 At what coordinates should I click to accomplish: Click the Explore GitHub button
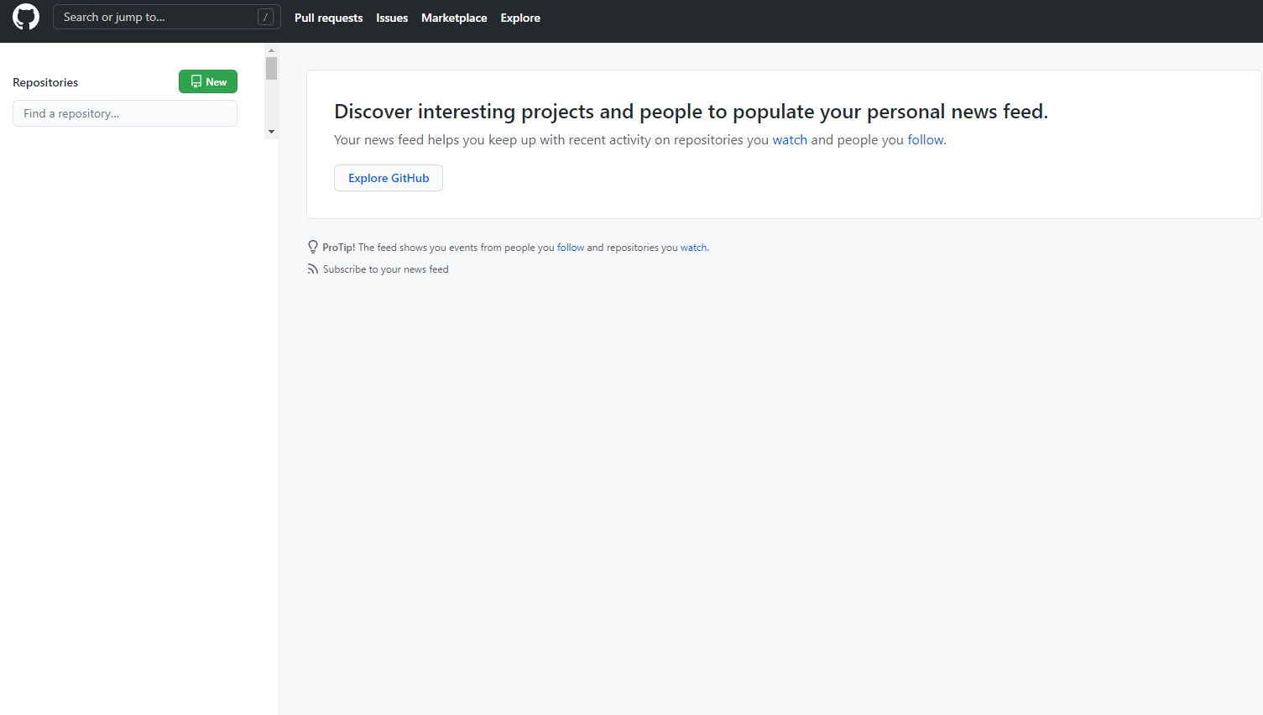[x=389, y=178]
